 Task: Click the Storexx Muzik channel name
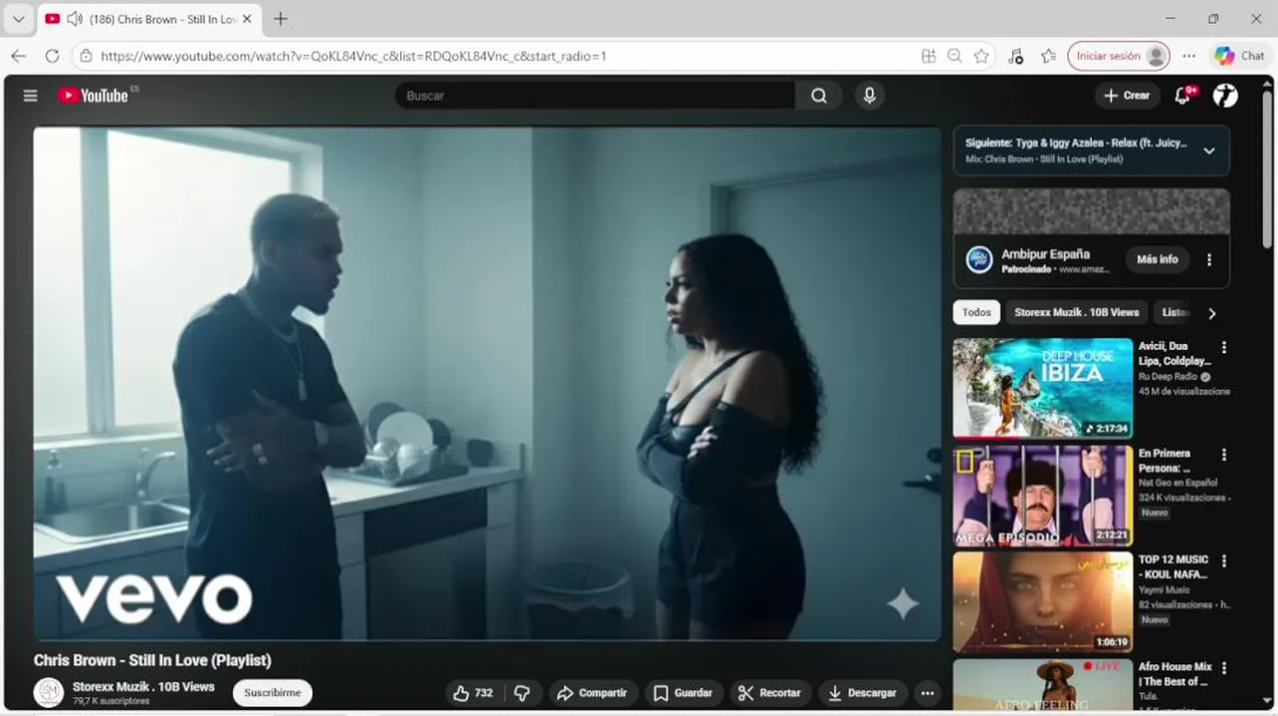143,686
